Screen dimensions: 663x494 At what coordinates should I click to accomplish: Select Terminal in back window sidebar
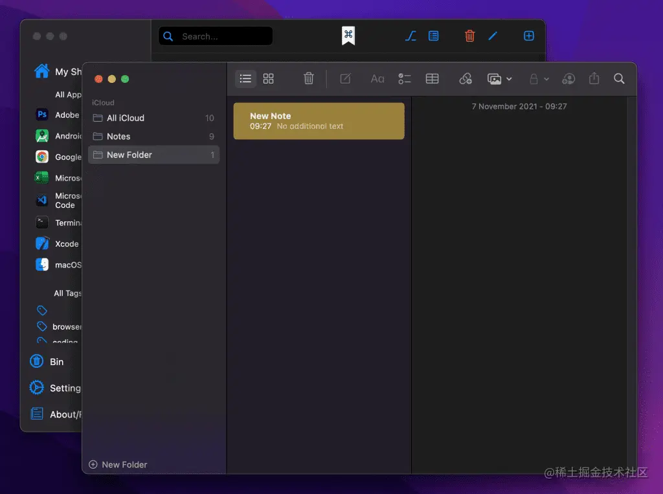(58, 223)
